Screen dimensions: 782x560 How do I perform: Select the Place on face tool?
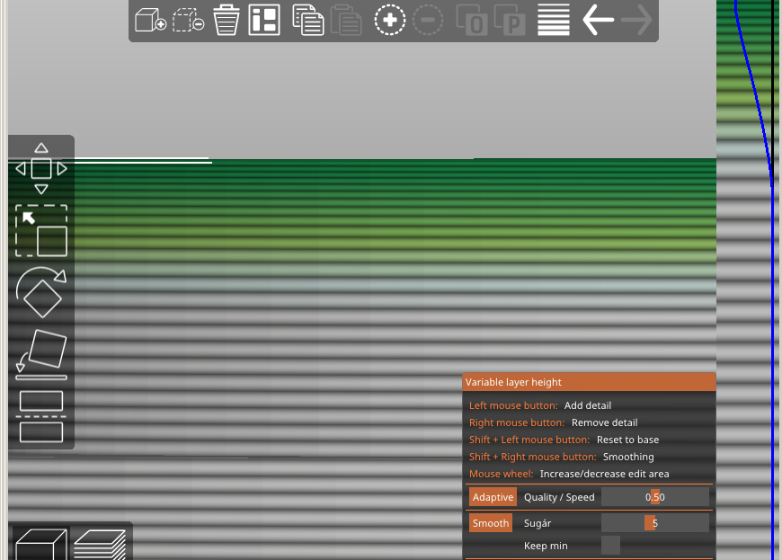pos(41,354)
